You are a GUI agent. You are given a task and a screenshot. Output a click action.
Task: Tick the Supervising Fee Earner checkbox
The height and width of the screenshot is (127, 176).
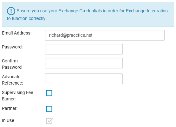pyautogui.click(x=49, y=93)
